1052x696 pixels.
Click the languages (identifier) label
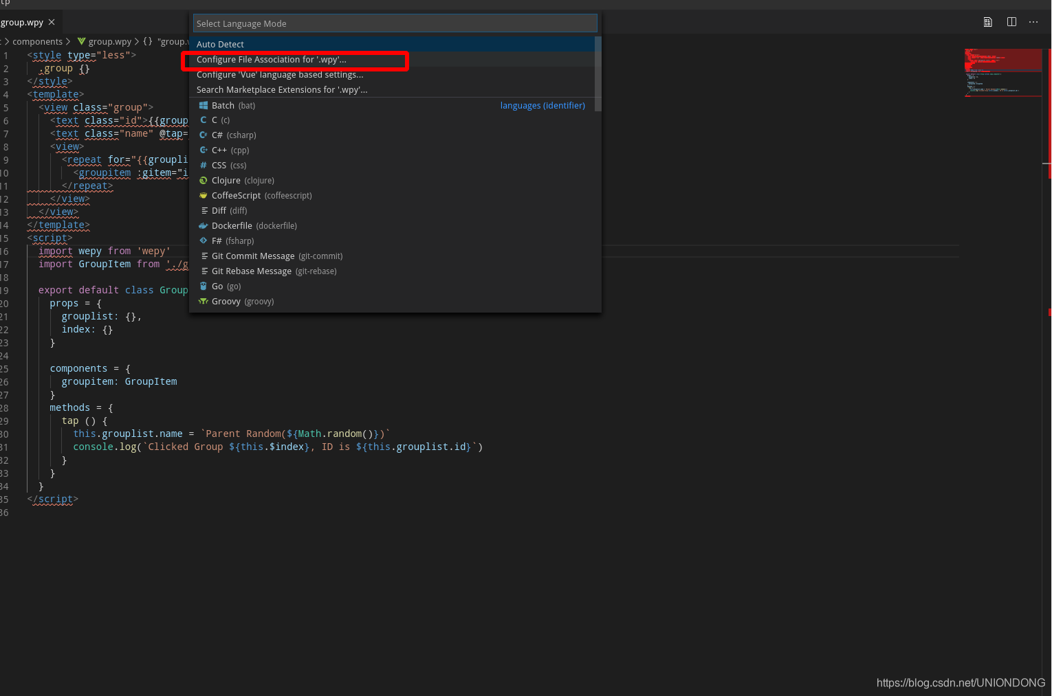click(543, 106)
